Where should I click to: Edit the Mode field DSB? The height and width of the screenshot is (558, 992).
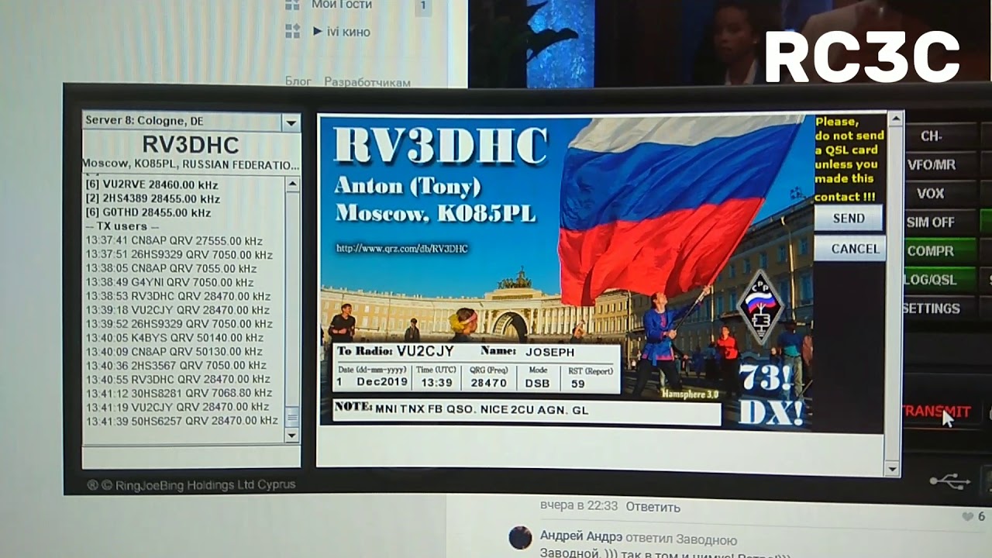pos(537,383)
